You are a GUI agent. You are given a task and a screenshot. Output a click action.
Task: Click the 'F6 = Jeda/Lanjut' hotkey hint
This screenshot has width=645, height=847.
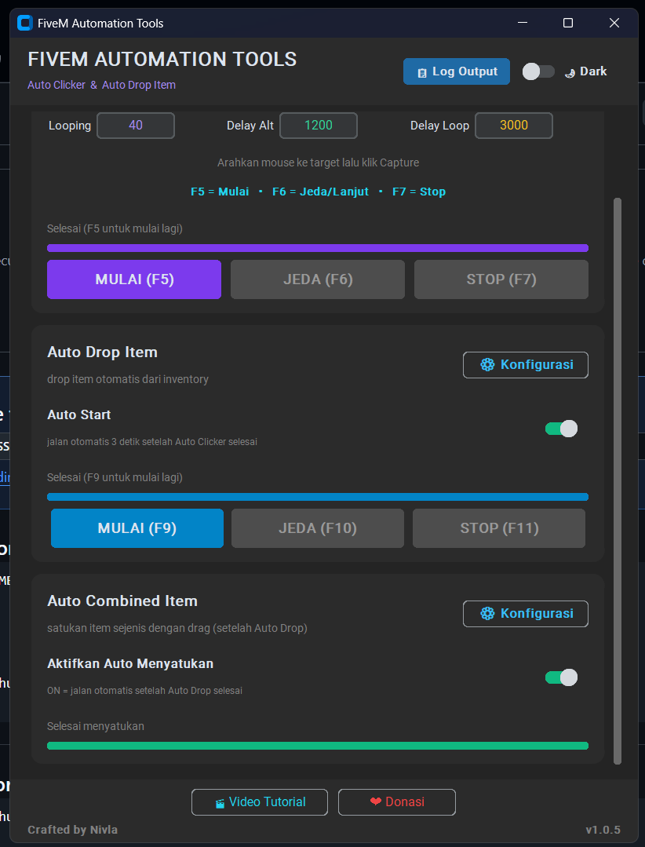tap(321, 192)
